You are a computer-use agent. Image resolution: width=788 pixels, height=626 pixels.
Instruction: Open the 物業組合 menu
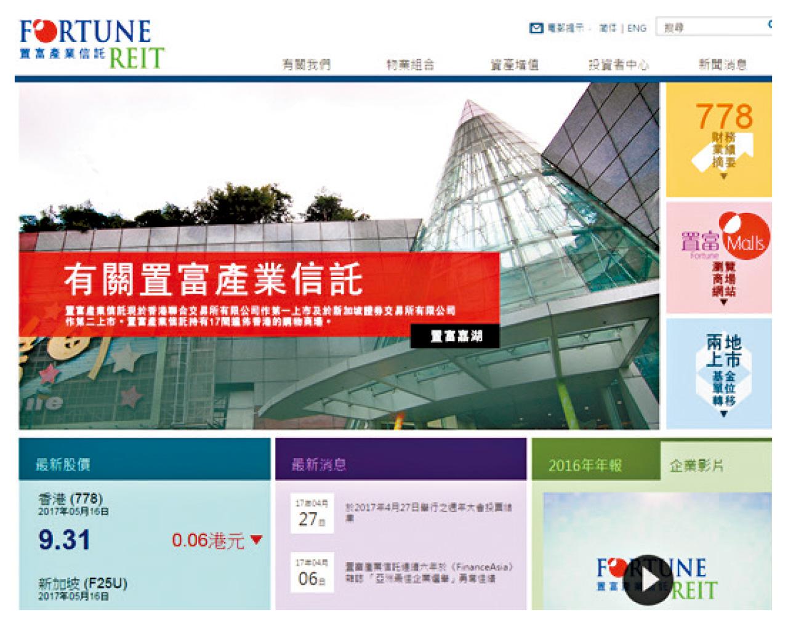tap(410, 65)
